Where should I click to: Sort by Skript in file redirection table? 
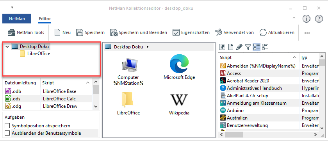coord(66,83)
